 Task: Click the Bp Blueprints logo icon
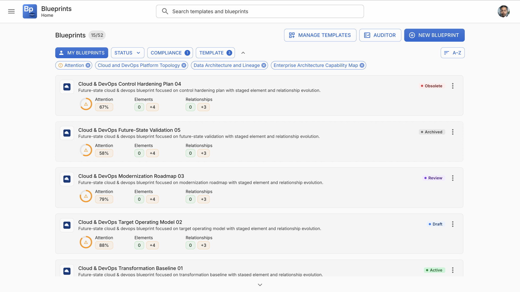[x=30, y=11]
